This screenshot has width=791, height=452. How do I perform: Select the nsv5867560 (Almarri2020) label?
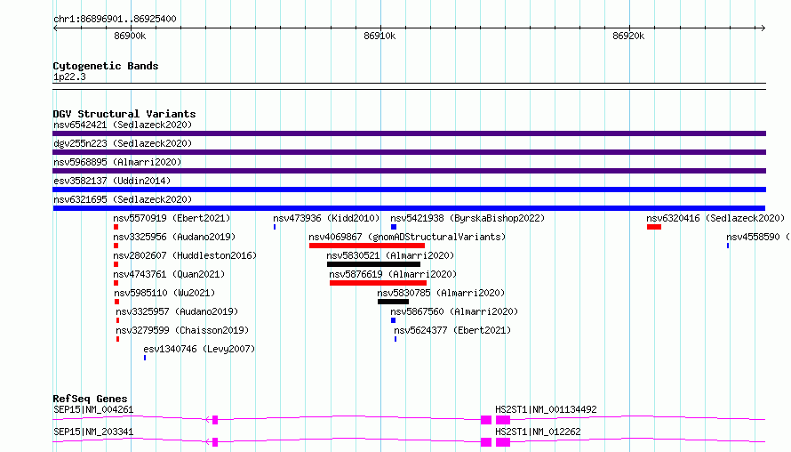[454, 311]
